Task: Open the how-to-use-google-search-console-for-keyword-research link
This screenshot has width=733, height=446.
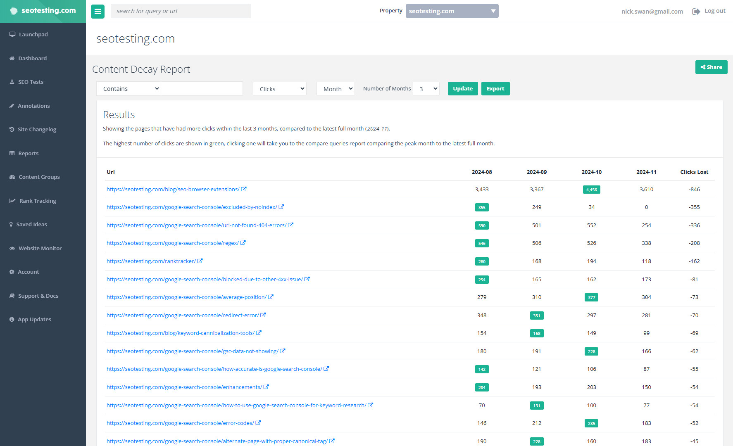Action: point(236,405)
